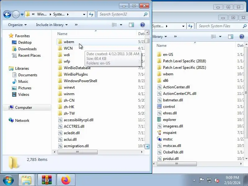The image size is (248, 186).
Task: Click Win... breadcrumb in System32 address bar
Action: (42, 14)
